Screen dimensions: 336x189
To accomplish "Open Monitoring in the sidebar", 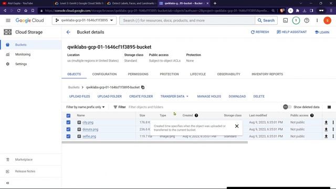I will 31,55.
